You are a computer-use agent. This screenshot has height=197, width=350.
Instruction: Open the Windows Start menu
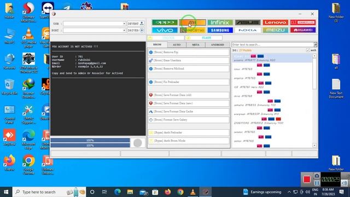[x=6, y=192]
